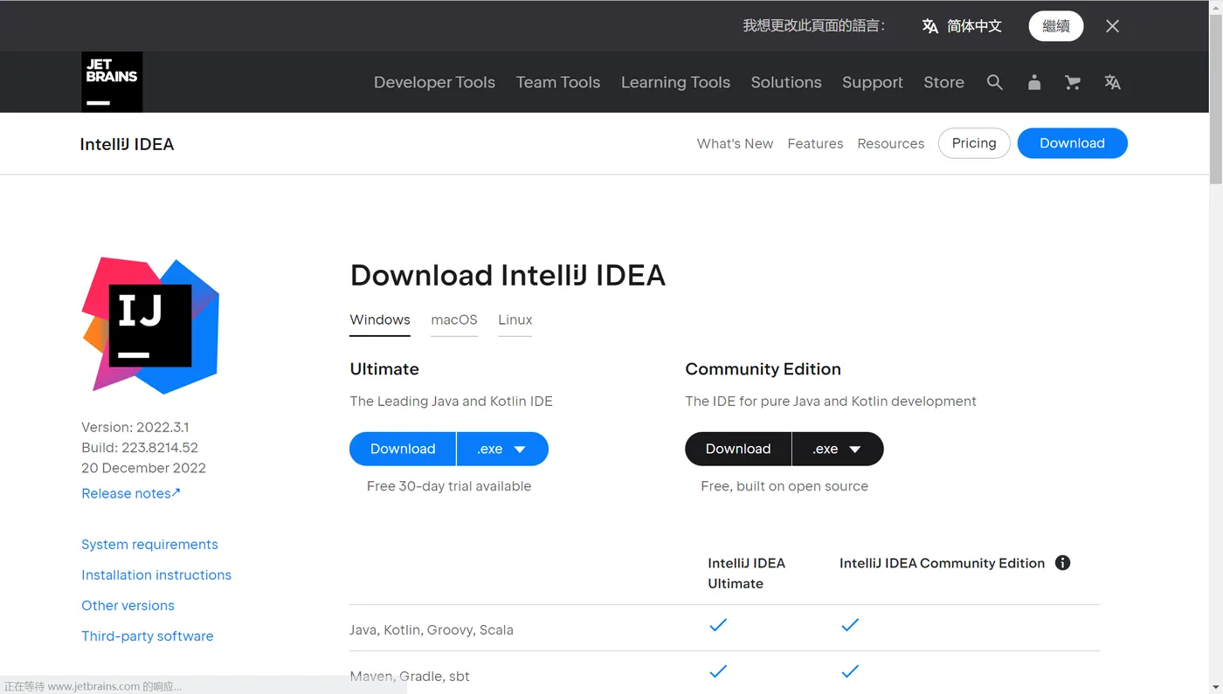Click 'The Leading Java and Kotlin IDE' text
This screenshot has height=694, width=1223.
click(451, 402)
